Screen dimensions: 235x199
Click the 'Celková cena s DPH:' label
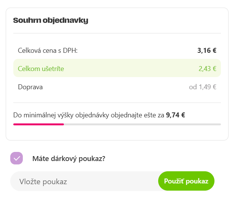pos(48,51)
